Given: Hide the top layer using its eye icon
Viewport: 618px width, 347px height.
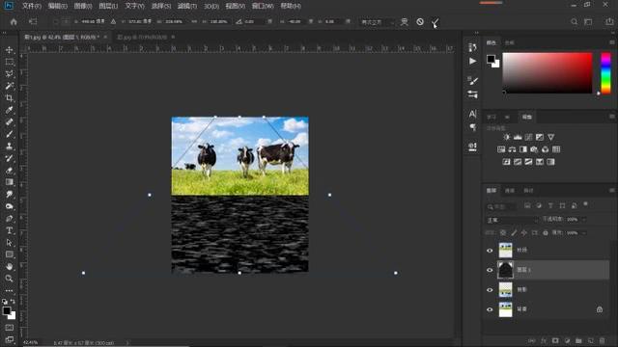Looking at the screenshot, I should (490, 251).
